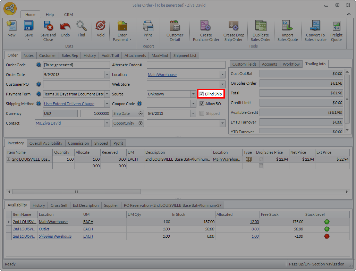Toggle the Allow BO checkbox

pyautogui.click(x=202, y=104)
